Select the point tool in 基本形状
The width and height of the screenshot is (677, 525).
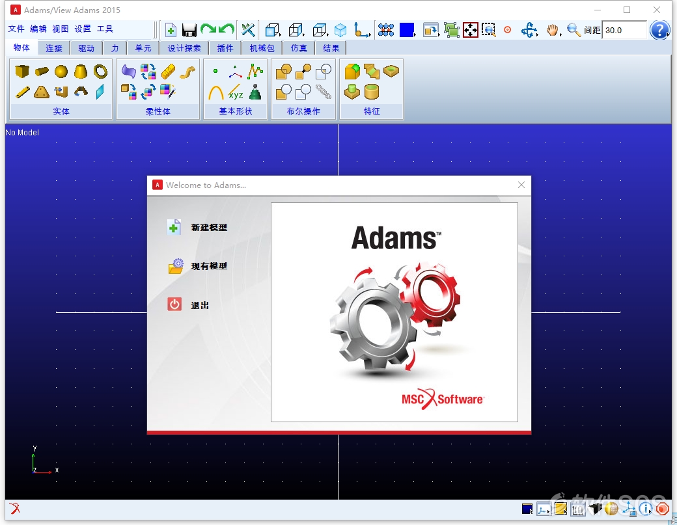click(215, 71)
